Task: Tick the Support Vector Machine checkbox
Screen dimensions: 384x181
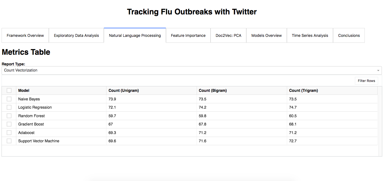Action: point(9,141)
